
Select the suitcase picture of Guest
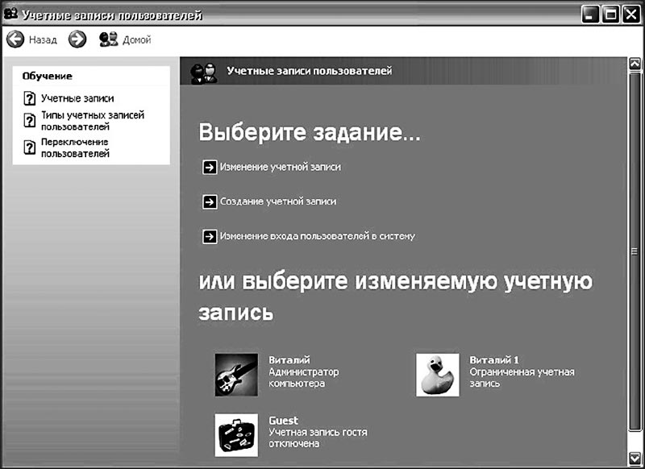(x=236, y=435)
